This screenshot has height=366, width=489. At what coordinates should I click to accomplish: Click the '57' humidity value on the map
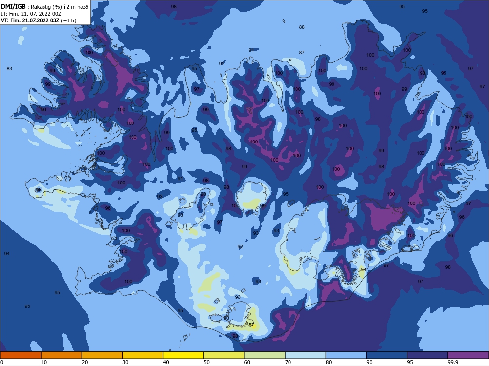pyautogui.click(x=251, y=325)
